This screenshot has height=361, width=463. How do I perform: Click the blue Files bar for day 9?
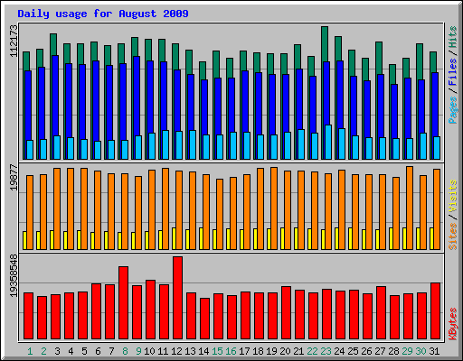click(137, 96)
